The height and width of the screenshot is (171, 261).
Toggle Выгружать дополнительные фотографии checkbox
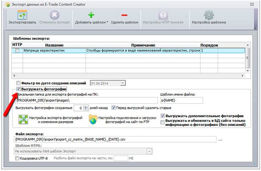(x=163, y=116)
